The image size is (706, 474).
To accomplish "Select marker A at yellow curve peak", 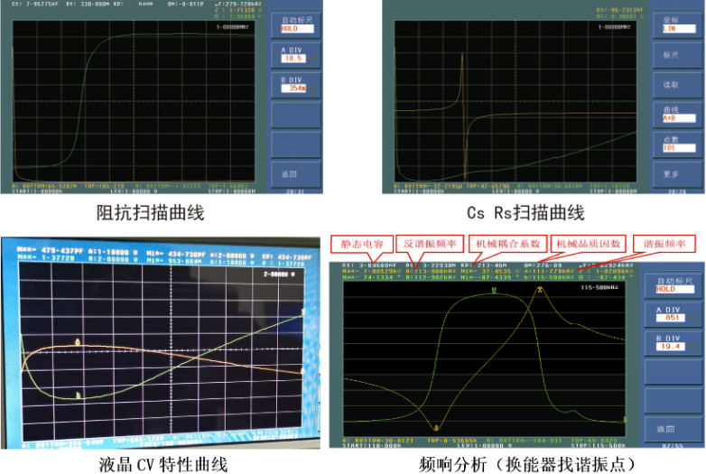I will pyautogui.click(x=539, y=290).
